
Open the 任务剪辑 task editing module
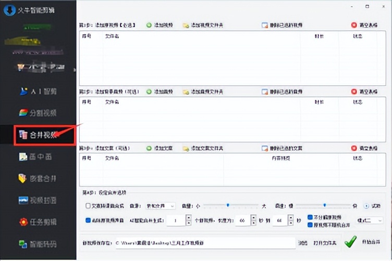(38, 222)
